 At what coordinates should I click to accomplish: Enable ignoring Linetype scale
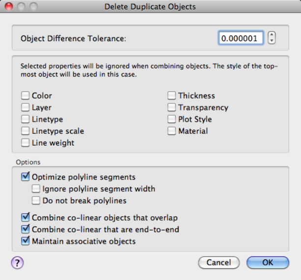coord(26,131)
